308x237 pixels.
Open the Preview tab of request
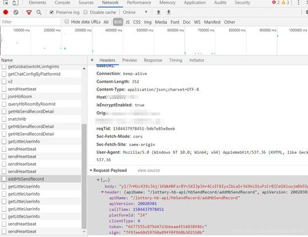tap(129, 60)
